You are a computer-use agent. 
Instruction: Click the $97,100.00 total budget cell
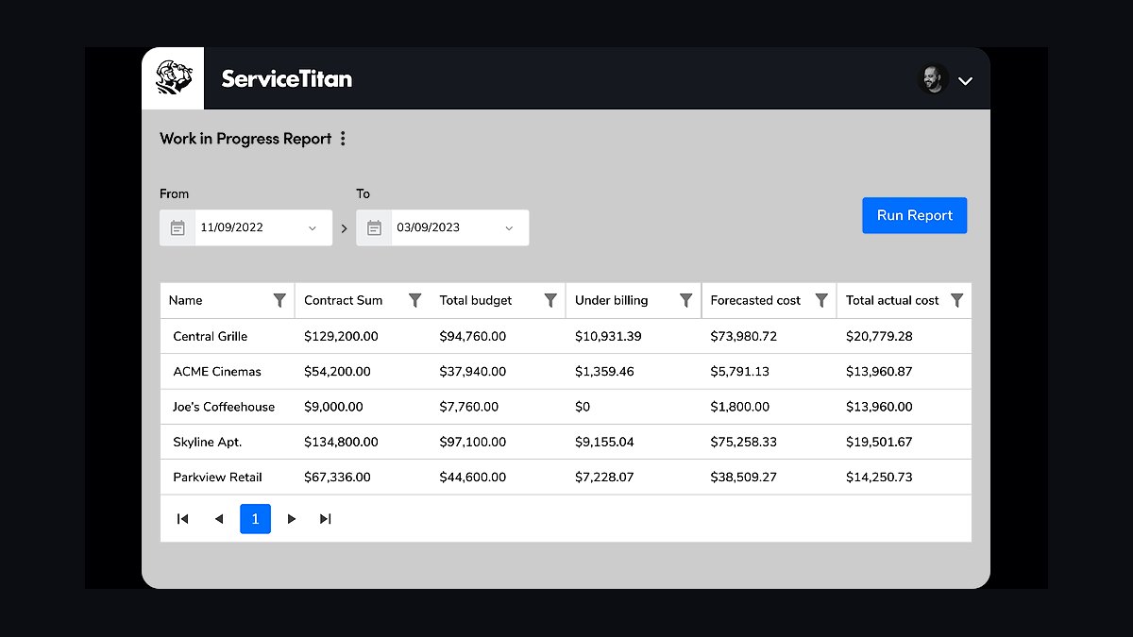point(473,442)
